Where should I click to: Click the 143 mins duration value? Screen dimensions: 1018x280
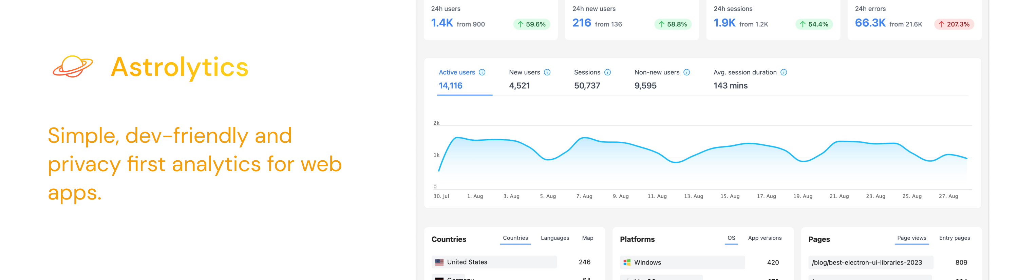click(x=730, y=86)
